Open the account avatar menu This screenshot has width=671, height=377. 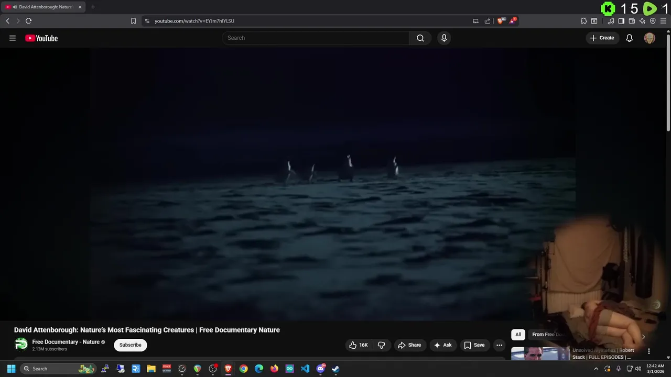point(650,38)
